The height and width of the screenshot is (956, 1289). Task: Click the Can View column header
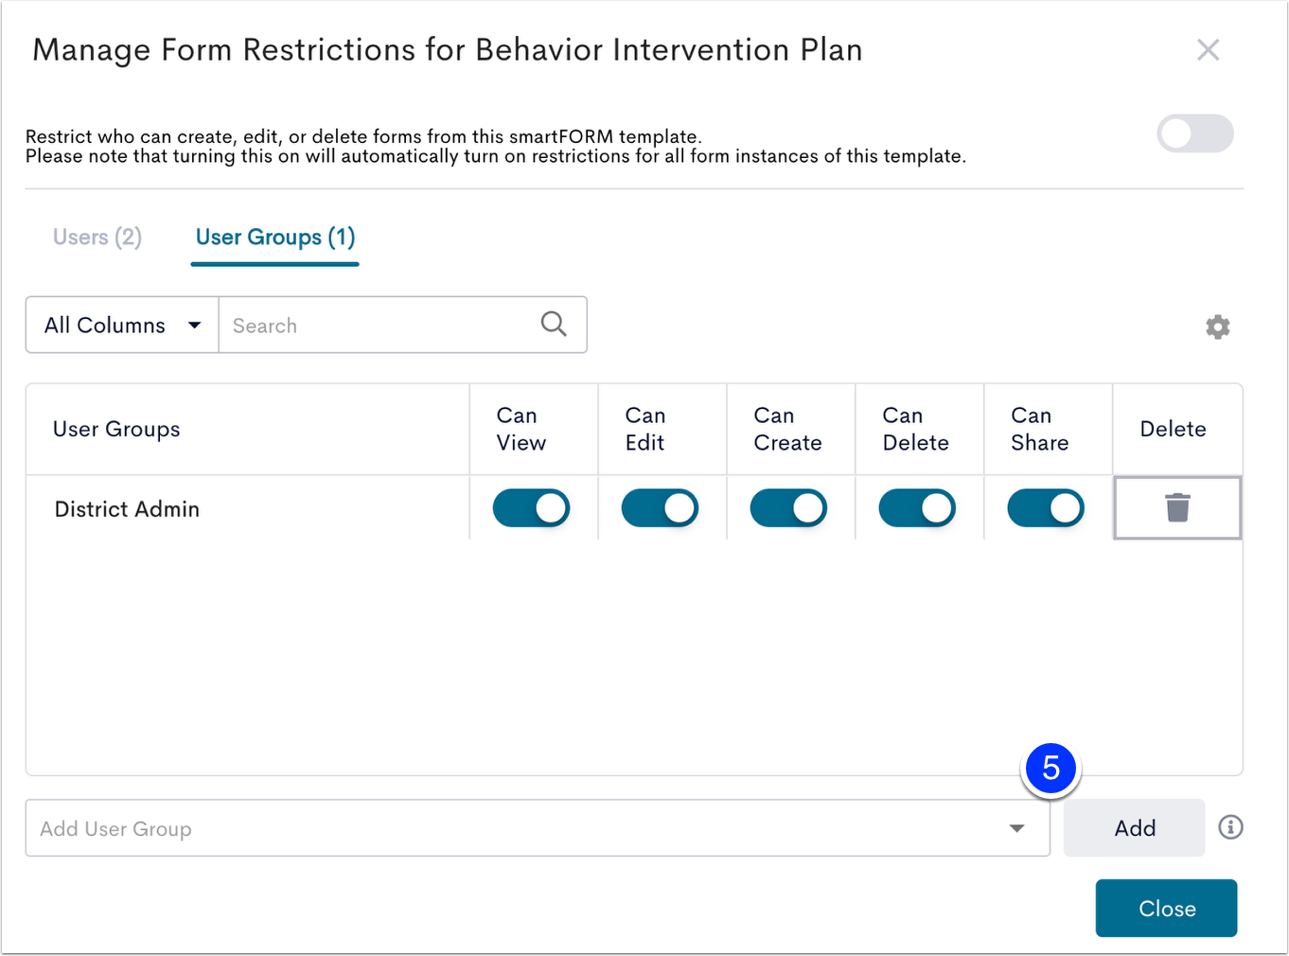tap(534, 429)
